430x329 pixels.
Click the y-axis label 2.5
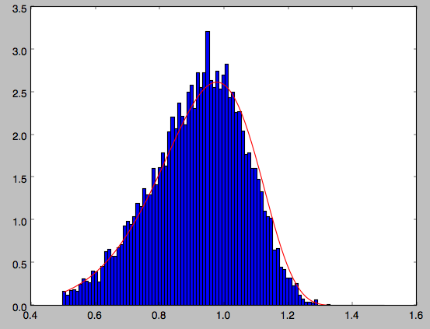point(19,94)
